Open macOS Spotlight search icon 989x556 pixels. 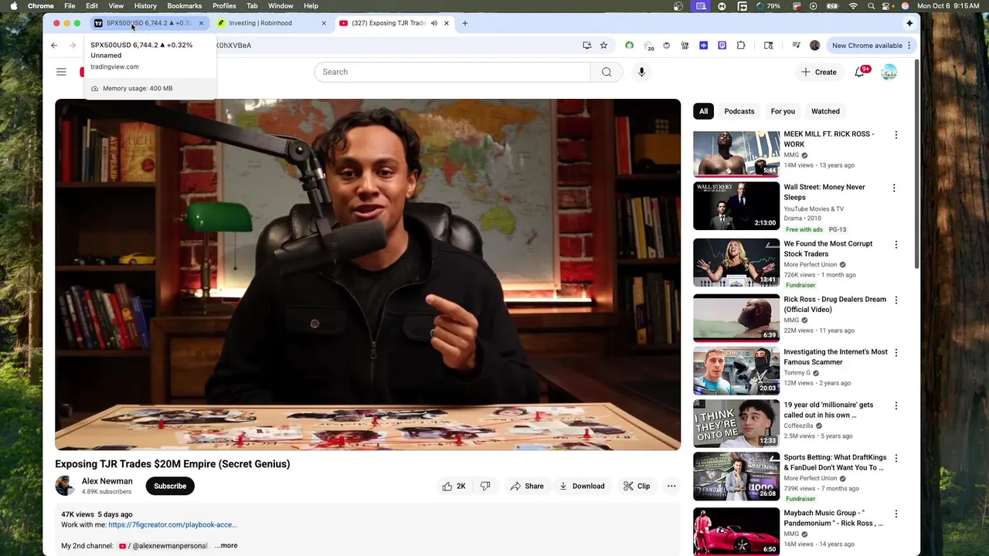[x=871, y=6]
